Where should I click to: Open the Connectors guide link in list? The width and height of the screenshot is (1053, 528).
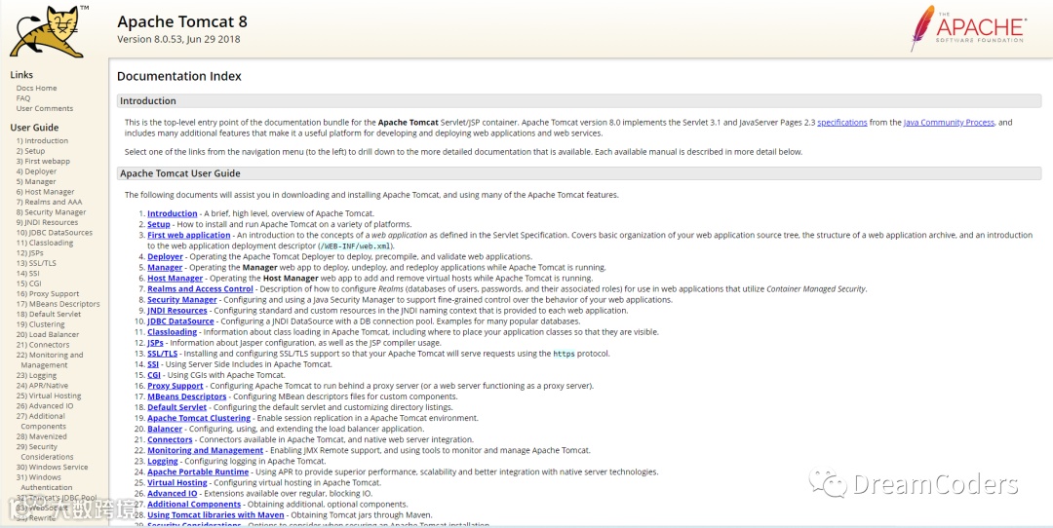pos(170,439)
